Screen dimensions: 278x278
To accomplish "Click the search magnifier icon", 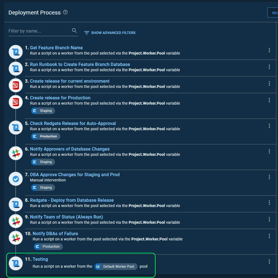I will (74, 31).
